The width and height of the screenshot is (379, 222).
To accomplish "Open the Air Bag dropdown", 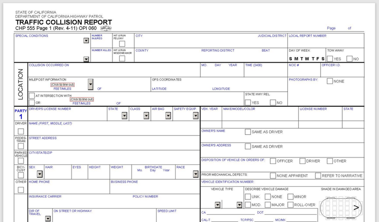I will [168, 116].
